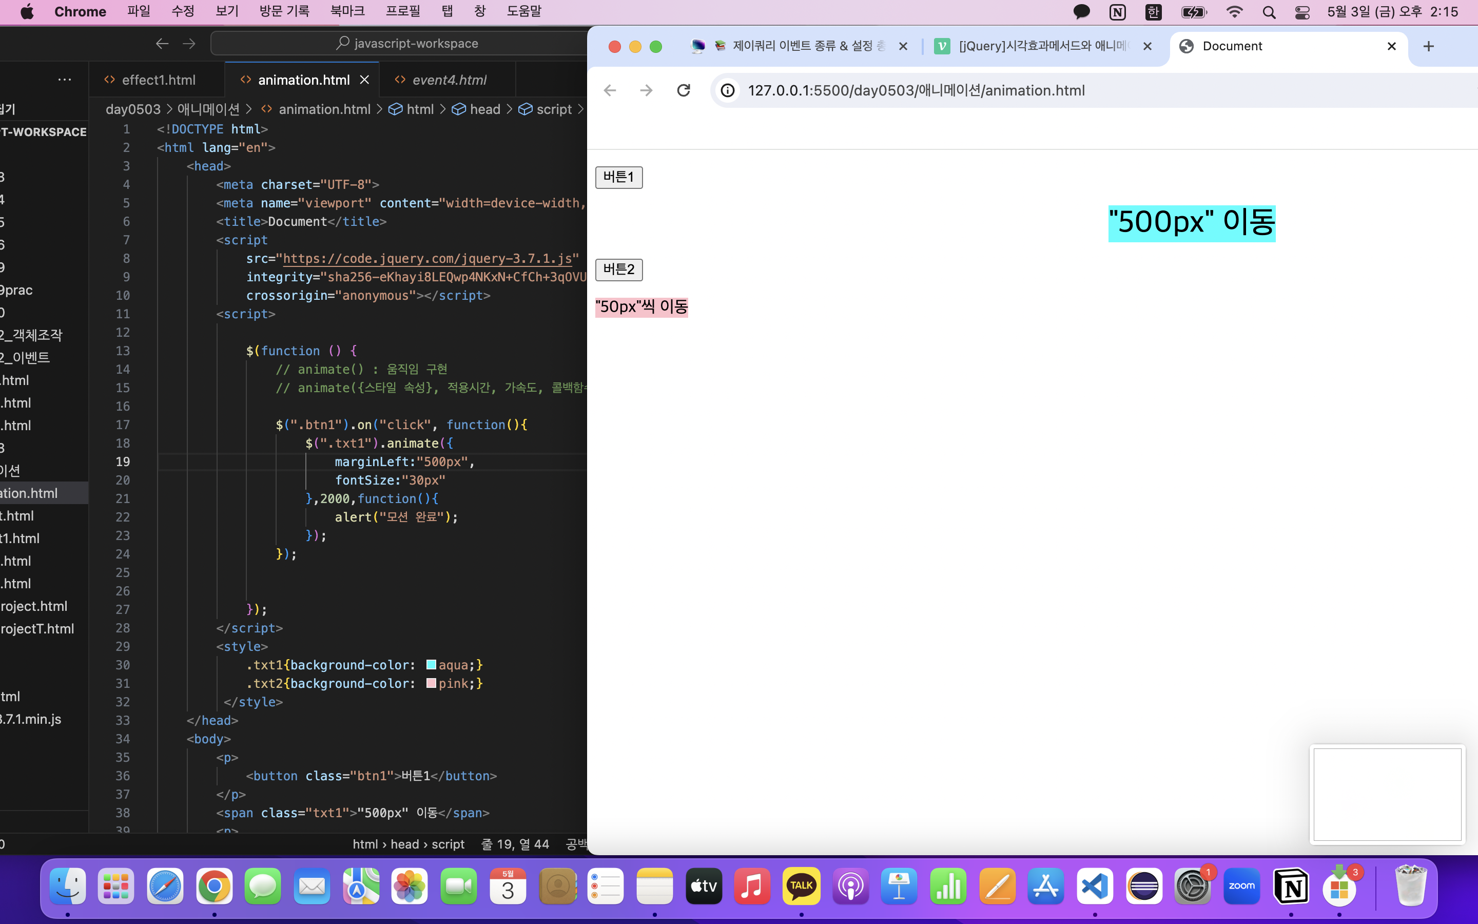Screen dimensions: 1478x924
Task: Open Notion icon in menu bar
Action: pyautogui.click(x=1117, y=12)
